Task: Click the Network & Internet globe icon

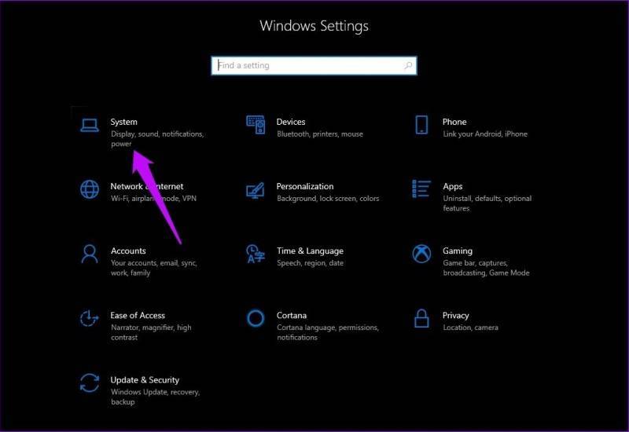Action: tap(90, 189)
